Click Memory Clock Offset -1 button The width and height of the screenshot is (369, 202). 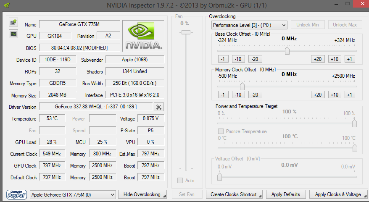[223, 95]
